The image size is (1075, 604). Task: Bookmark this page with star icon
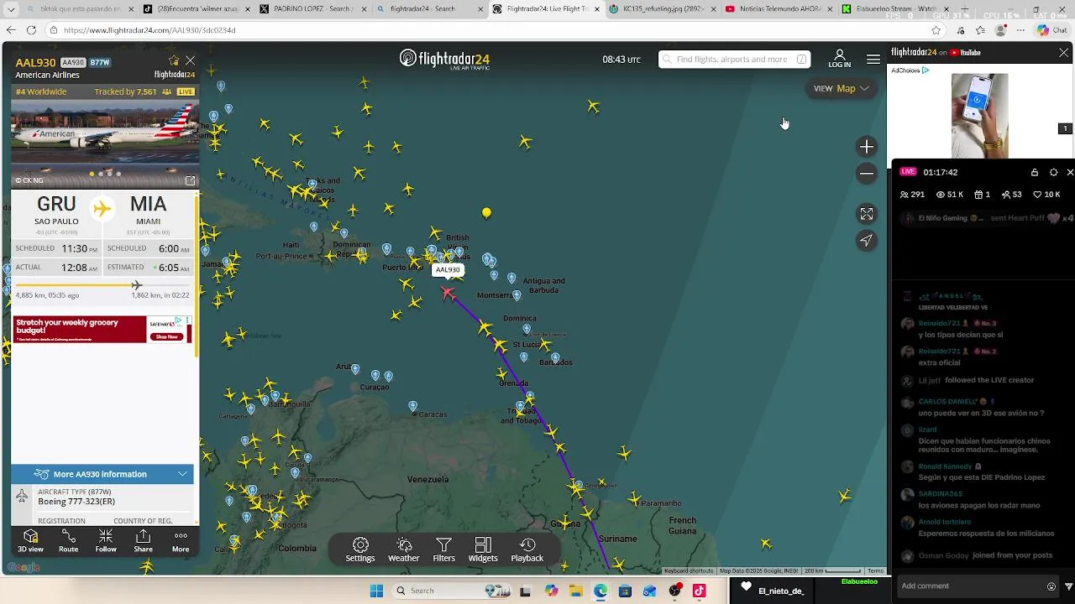tap(936, 30)
